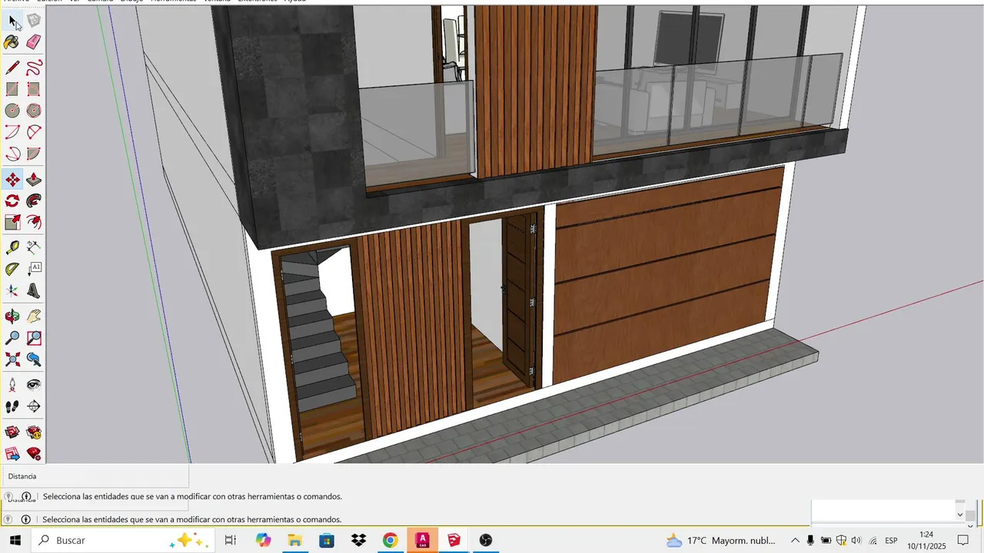Screen dimensions: 984x553
Task: Go back with Previous view tool
Action: point(34,359)
